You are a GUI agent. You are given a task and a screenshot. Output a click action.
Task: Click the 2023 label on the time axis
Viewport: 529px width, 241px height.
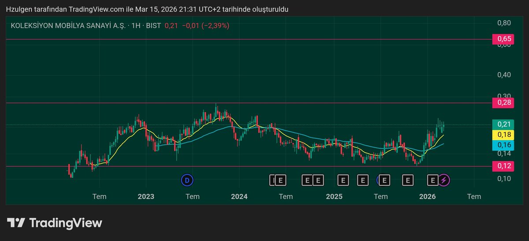click(146, 196)
